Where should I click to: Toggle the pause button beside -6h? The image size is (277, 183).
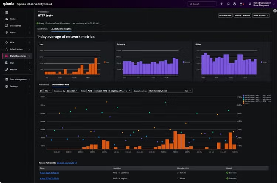click(41, 91)
